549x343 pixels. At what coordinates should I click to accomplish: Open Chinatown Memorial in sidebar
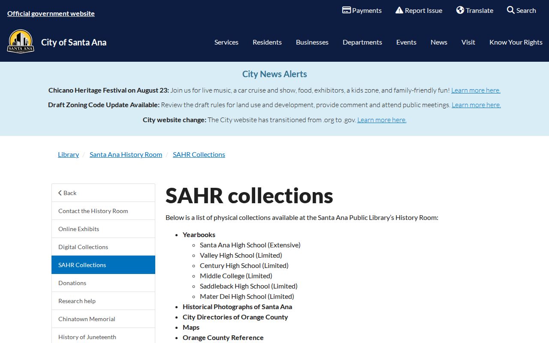click(103, 319)
